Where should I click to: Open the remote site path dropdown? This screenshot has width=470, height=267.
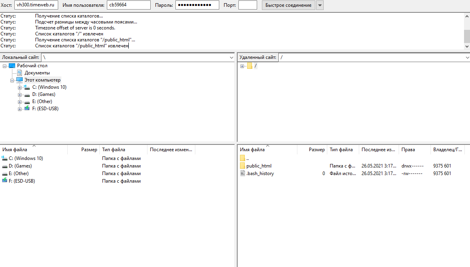point(467,57)
